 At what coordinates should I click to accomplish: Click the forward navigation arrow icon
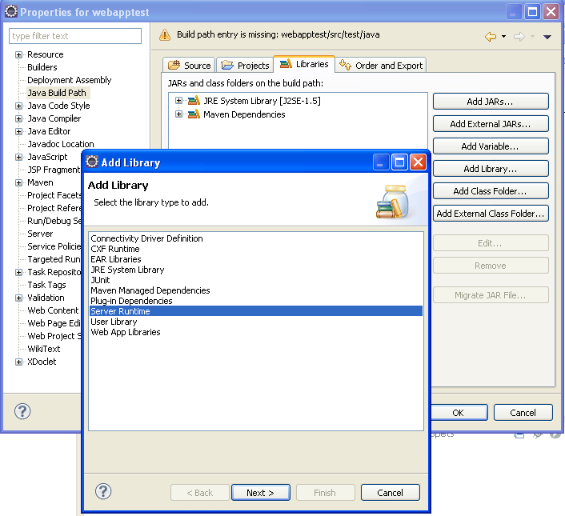(x=519, y=36)
